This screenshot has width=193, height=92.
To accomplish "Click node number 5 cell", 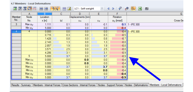I will coord(29,56).
